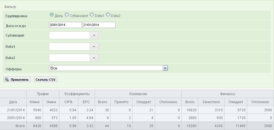This screenshot has height=130, width=274.
Task: Click the Зачислено column header
Action: [211, 102]
